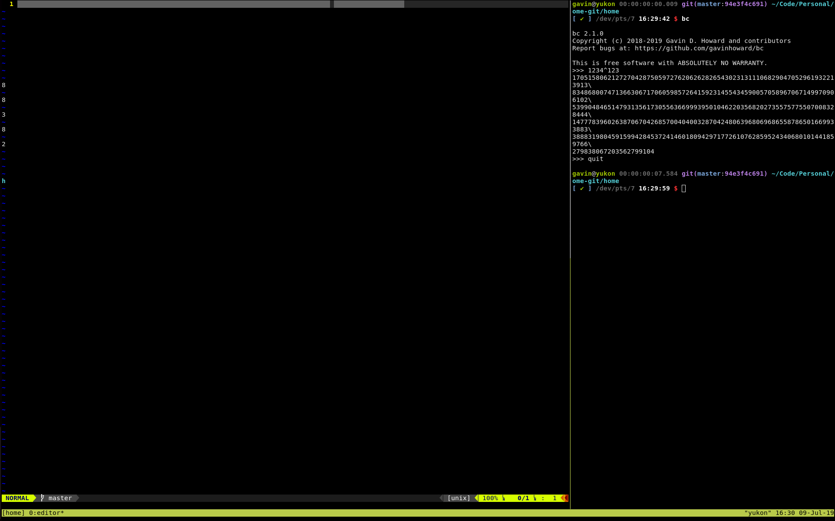Click the 16:30 09-Jul-19 clock in tmux bar
835x521 pixels.
click(805, 513)
